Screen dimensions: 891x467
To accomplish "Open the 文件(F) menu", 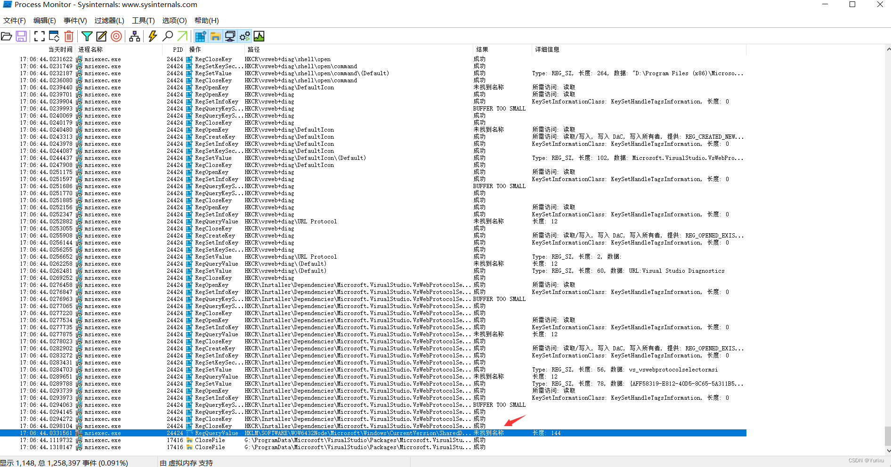I will point(15,21).
